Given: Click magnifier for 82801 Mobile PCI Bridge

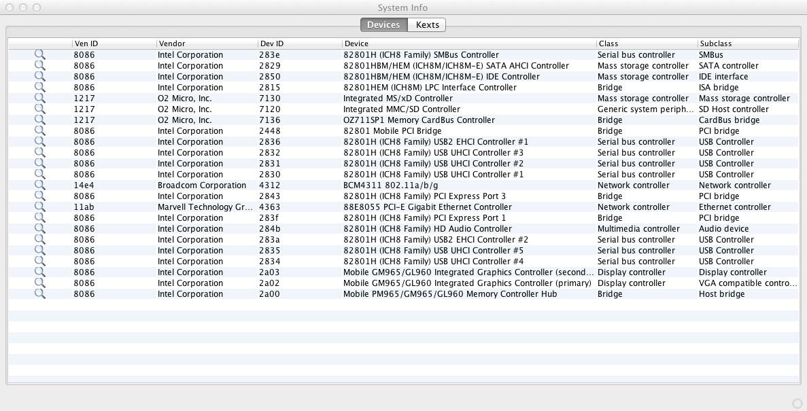Looking at the screenshot, I should [x=40, y=131].
